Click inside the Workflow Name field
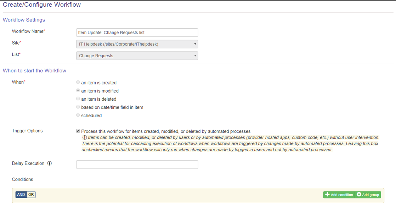The width and height of the screenshot is (396, 207). pyautogui.click(x=137, y=32)
